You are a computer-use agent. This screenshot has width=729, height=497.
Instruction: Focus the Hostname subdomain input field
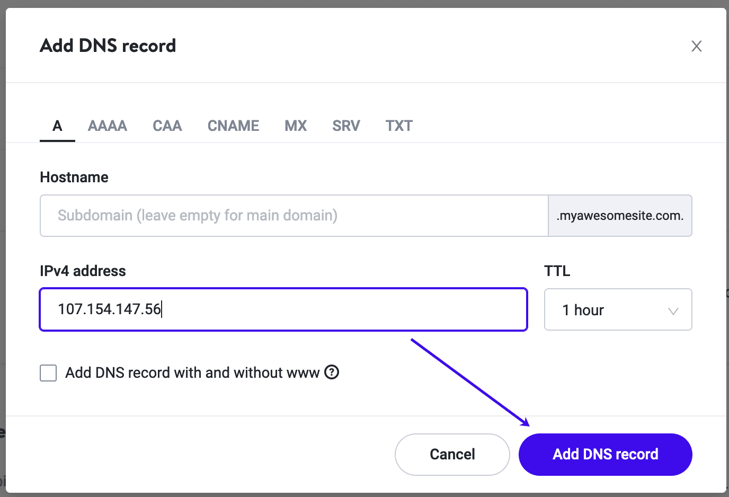click(294, 216)
